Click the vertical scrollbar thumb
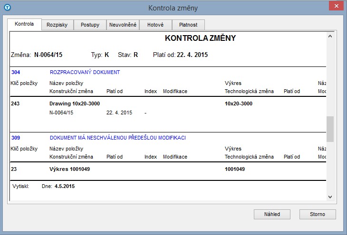Image resolution: width=347 pixels, height=235 pixels. pyautogui.click(x=330, y=129)
